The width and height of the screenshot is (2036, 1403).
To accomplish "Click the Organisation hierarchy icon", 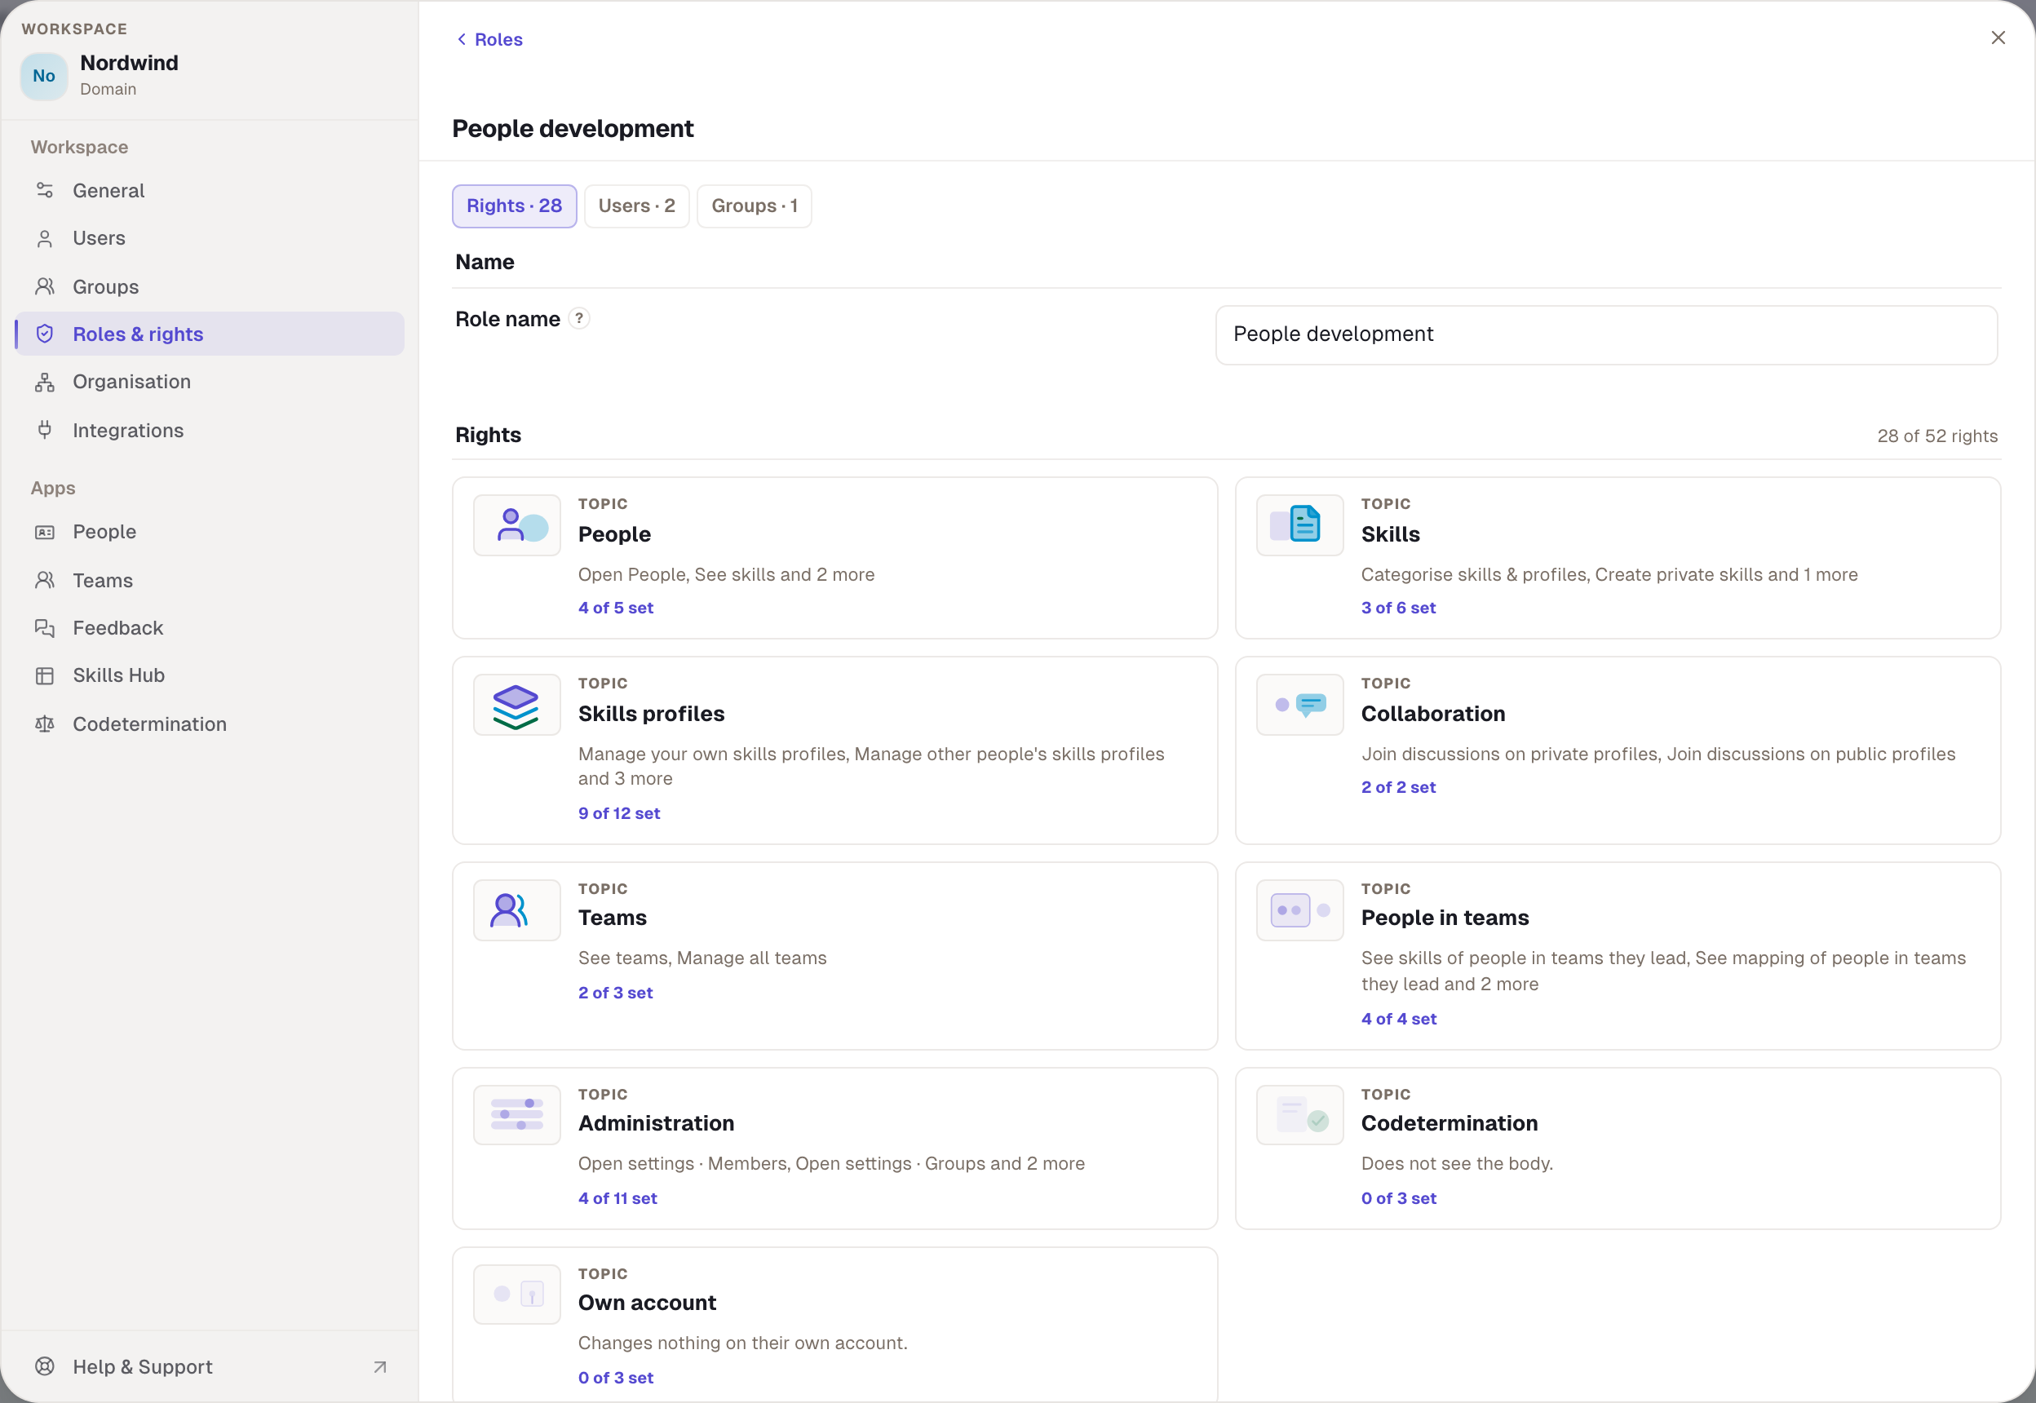I will [x=45, y=382].
